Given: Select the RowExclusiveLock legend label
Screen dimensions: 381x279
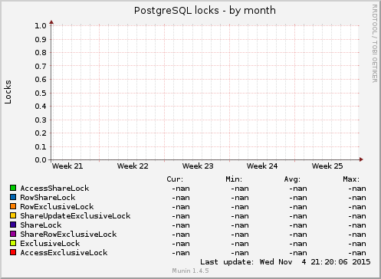Looking at the screenshot, I should 57,207.
